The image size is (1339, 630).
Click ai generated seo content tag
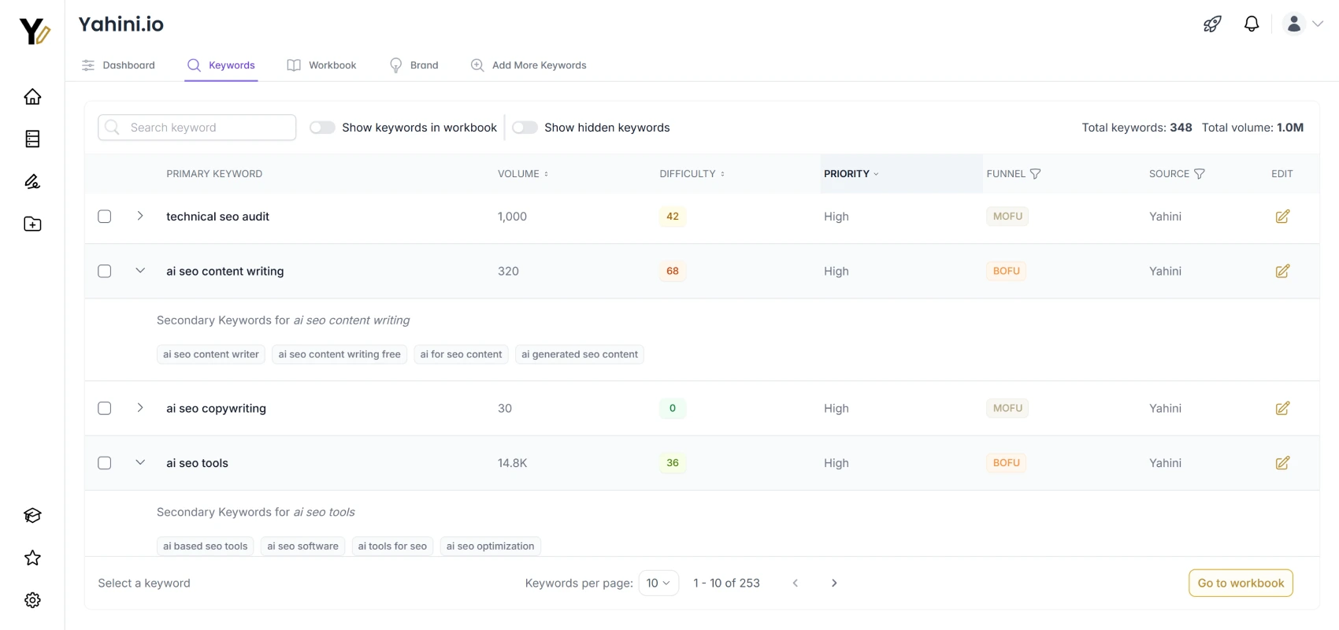point(580,354)
